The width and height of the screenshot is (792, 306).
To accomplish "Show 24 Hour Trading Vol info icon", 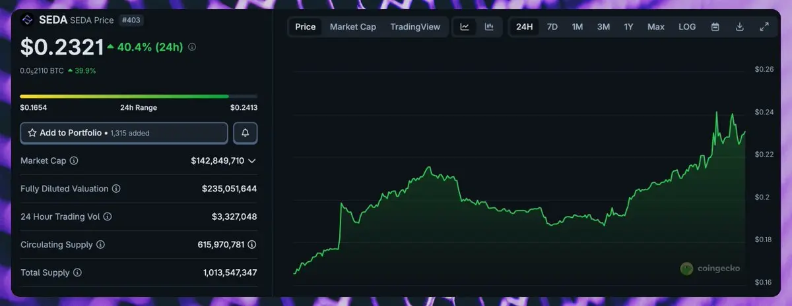I will point(108,217).
